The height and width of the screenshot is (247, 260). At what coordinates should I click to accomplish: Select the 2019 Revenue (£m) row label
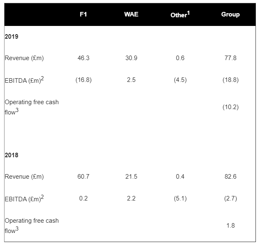pyautogui.click(x=24, y=58)
